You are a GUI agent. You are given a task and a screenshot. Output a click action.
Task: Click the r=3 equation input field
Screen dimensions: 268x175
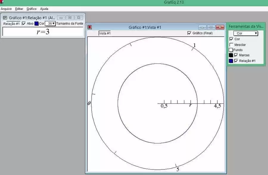tap(43, 32)
